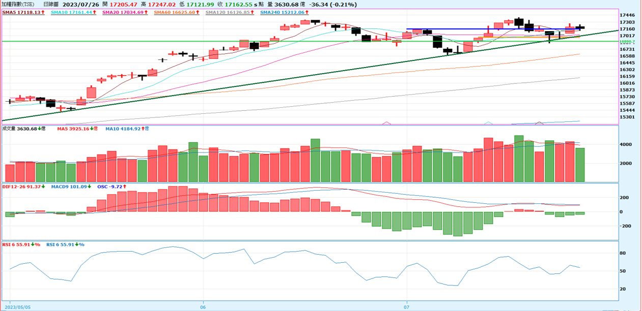This screenshot has height=311, width=642.
Task: Click the red RSI 6 55.91 label
Action: [x=21, y=244]
